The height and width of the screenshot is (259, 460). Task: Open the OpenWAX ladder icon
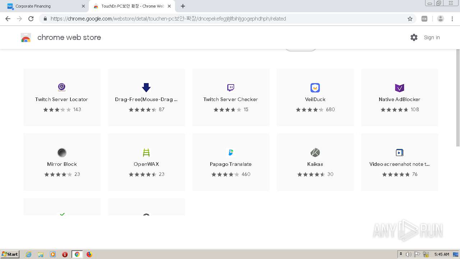click(146, 152)
